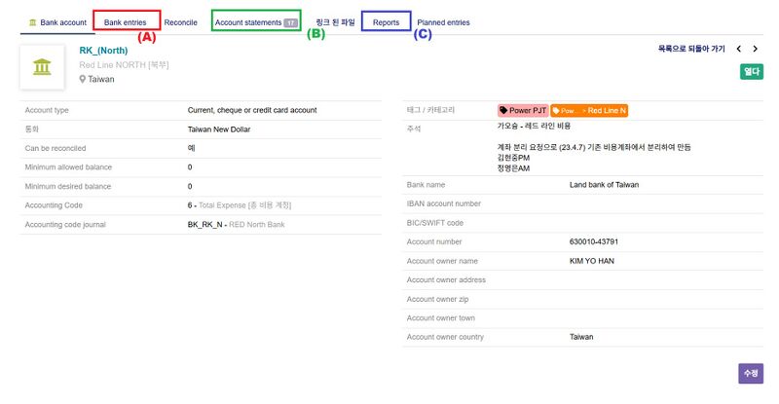Click the Land bank of Taiwan value
Viewport: 779px width, 404px height.
604,184
